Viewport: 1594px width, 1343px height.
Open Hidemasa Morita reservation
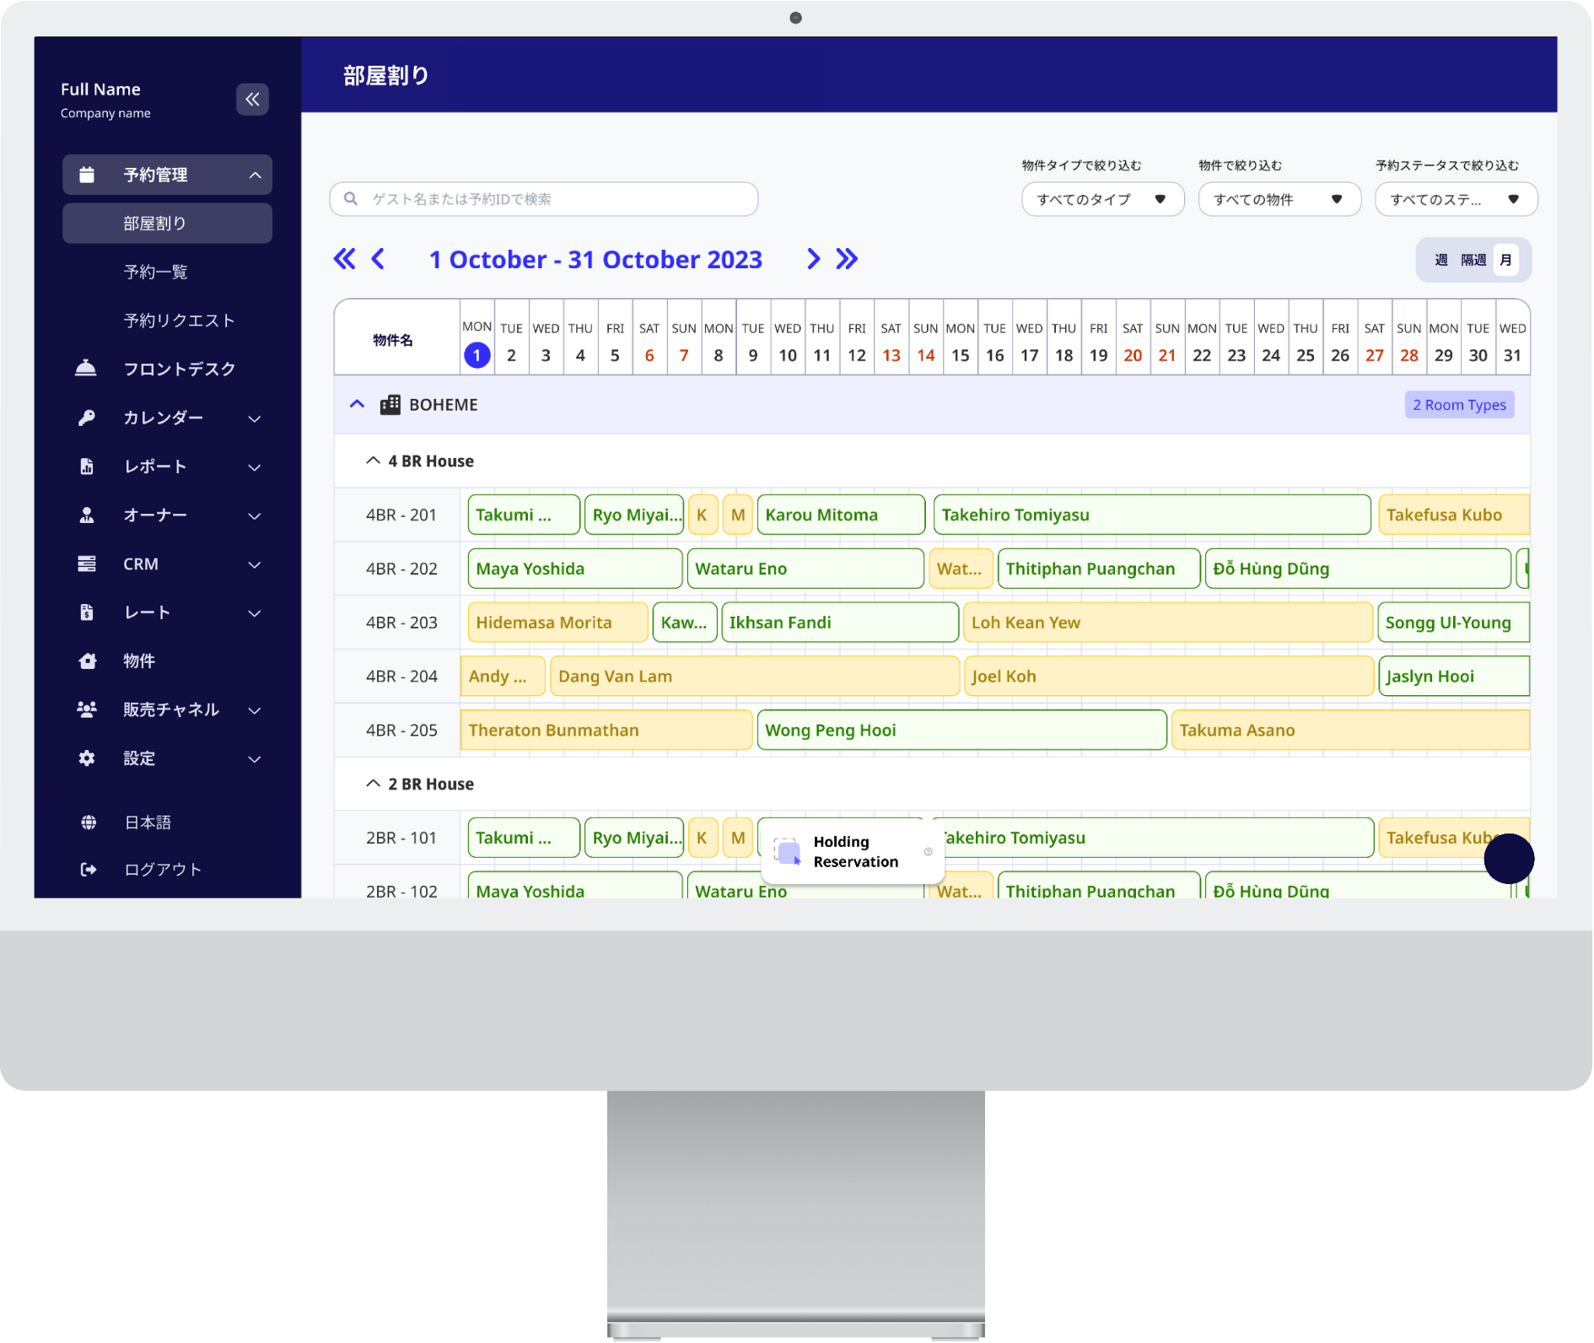tap(557, 623)
